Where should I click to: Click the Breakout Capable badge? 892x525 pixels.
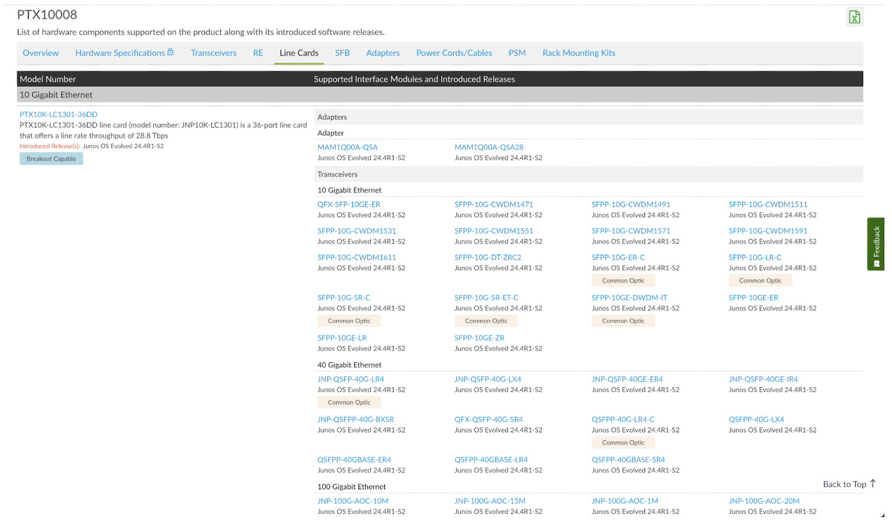(51, 159)
